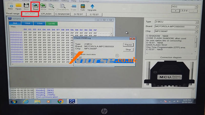Increase voltage with the plus button
Image resolution: width=205 pixels, height=115 pixels.
[176, 11]
